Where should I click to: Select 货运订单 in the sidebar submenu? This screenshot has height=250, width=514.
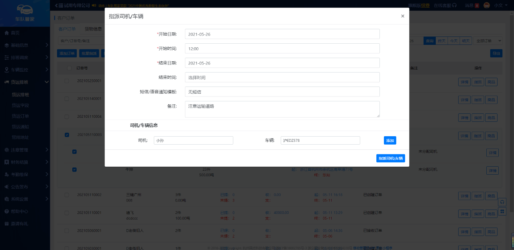tap(20, 116)
